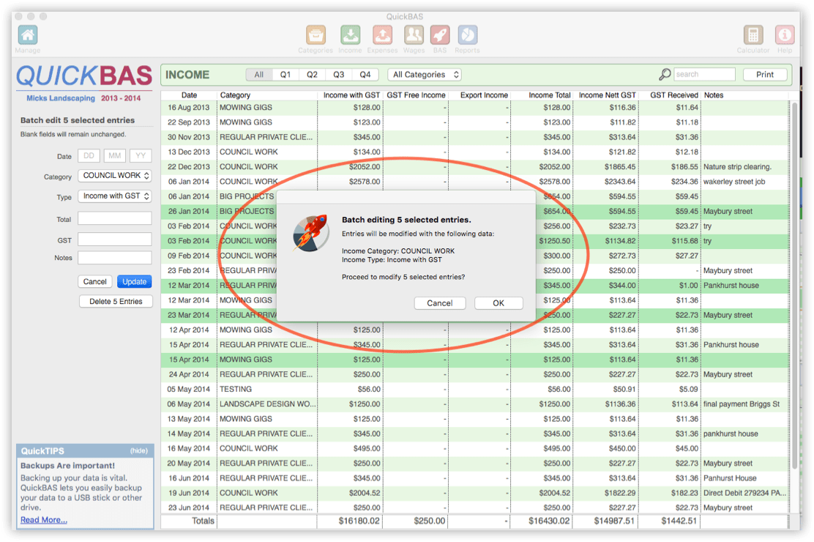Change the Category dropdown from COUNCIL WORK
This screenshot has width=814, height=542.
point(114,176)
